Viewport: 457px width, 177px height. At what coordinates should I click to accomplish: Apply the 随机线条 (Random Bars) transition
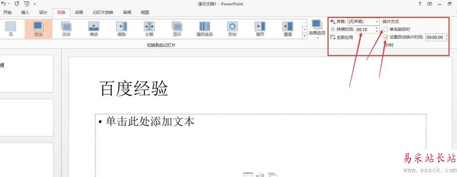(205, 29)
